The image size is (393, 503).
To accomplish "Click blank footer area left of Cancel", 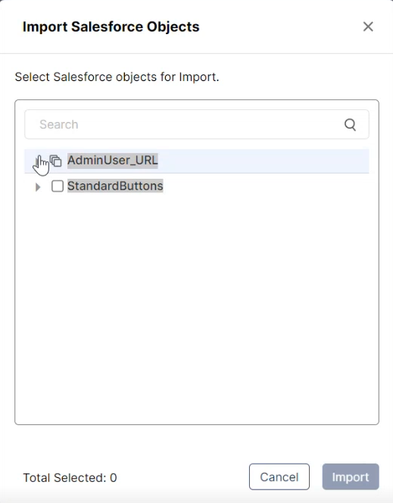I will click(x=182, y=476).
